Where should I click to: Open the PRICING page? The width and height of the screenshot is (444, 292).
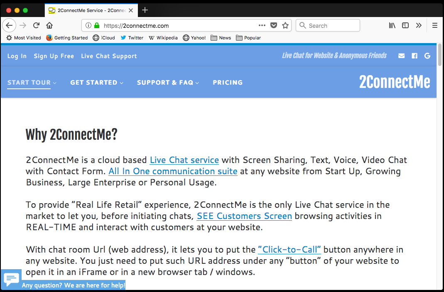228,83
